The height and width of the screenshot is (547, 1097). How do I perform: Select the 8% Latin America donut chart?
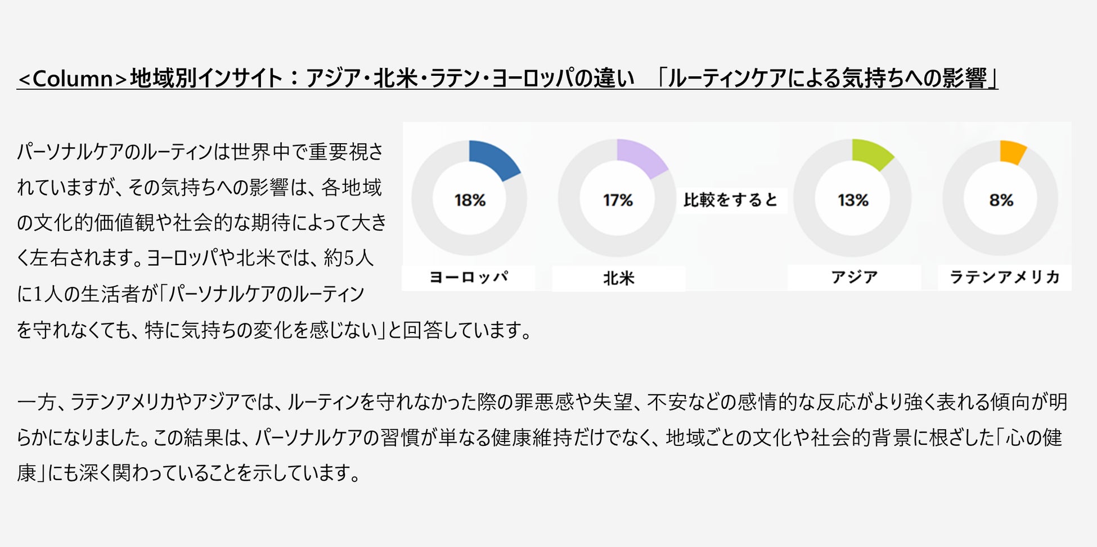pyautogui.click(x=1000, y=198)
